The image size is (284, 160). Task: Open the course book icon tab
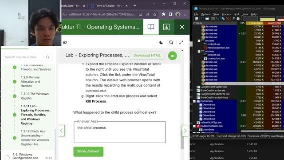pos(151,27)
